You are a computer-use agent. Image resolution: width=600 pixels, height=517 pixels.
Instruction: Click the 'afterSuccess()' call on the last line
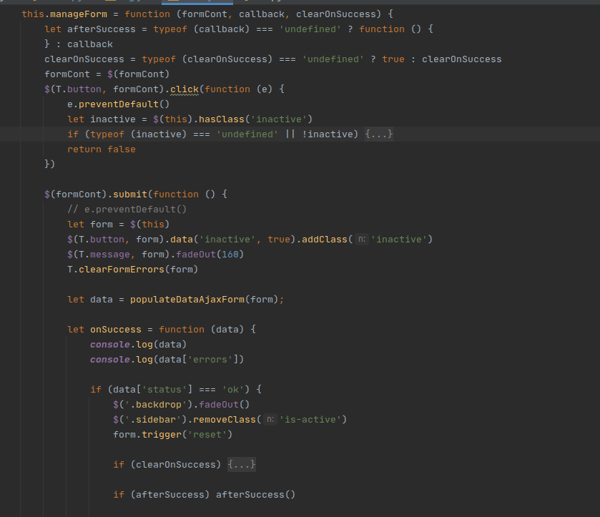pos(255,495)
